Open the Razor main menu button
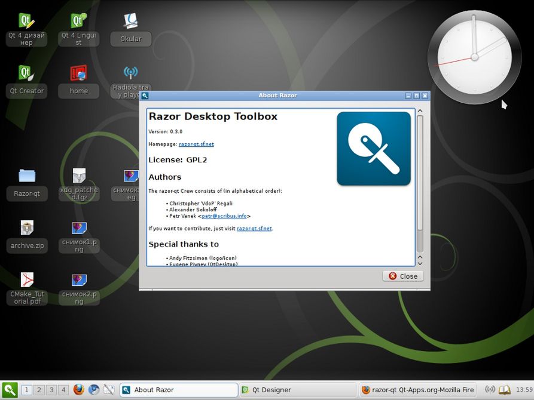 pyautogui.click(x=10, y=390)
